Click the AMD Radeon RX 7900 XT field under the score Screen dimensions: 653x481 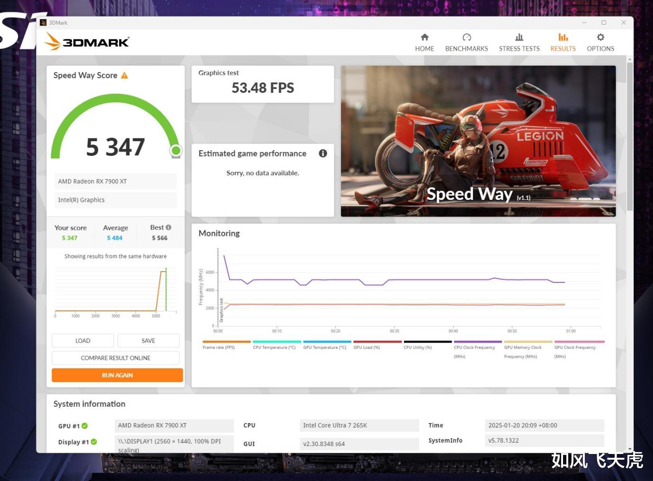[116, 182]
